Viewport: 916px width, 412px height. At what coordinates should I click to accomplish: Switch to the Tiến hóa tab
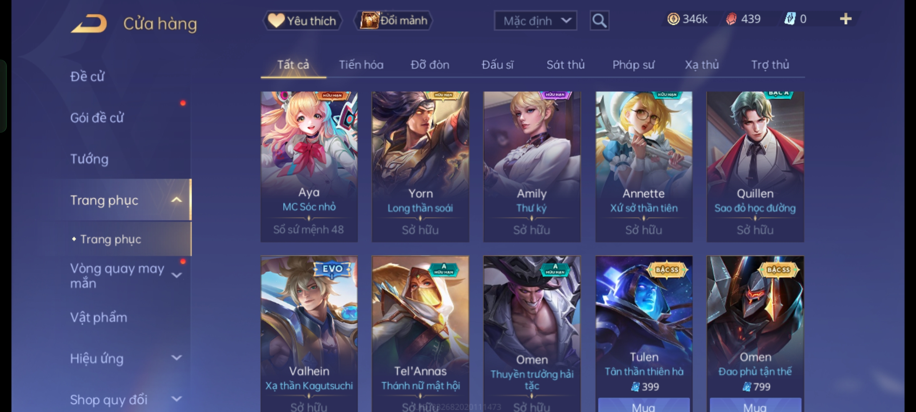coord(361,65)
